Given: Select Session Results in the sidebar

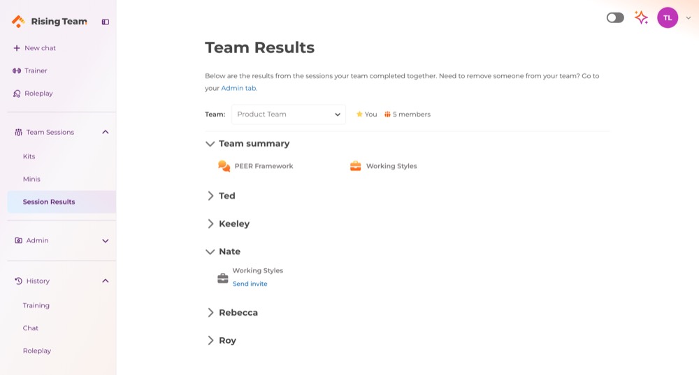Looking at the screenshot, I should [x=62, y=202].
